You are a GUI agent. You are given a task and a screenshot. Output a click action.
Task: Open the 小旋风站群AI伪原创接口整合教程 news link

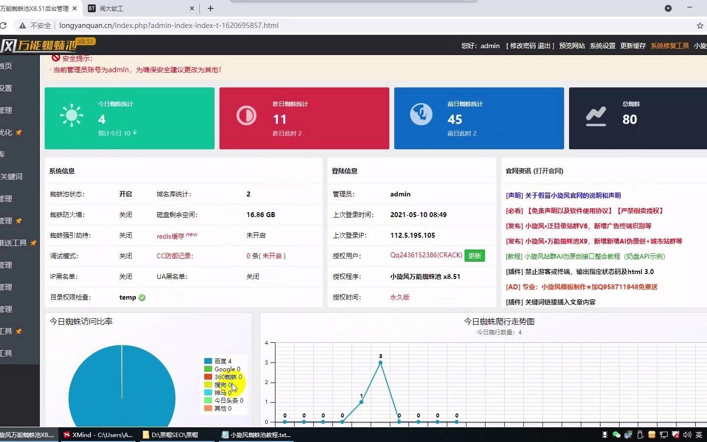(x=585, y=256)
